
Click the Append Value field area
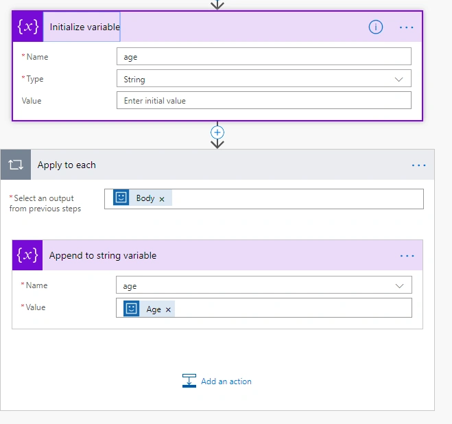264,308
